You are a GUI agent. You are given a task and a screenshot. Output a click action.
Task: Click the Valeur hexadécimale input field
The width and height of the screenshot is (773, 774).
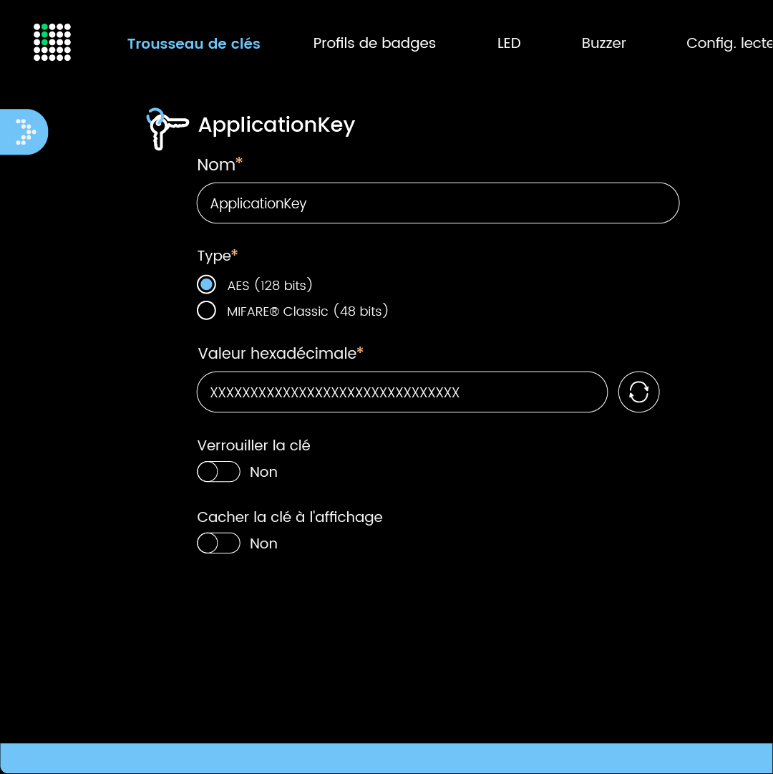[402, 392]
